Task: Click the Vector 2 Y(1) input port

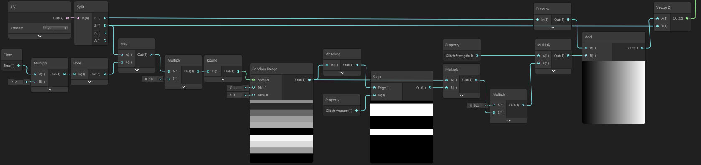Action: click(658, 26)
